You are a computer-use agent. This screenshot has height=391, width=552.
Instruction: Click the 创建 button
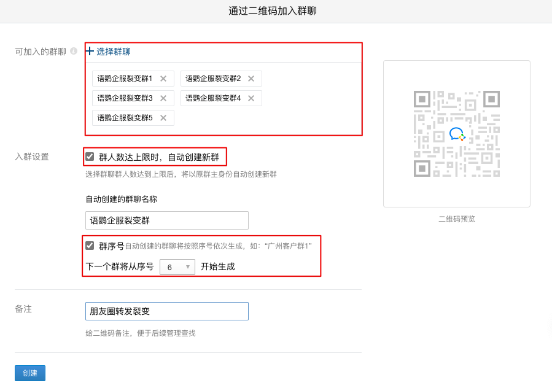click(x=30, y=373)
